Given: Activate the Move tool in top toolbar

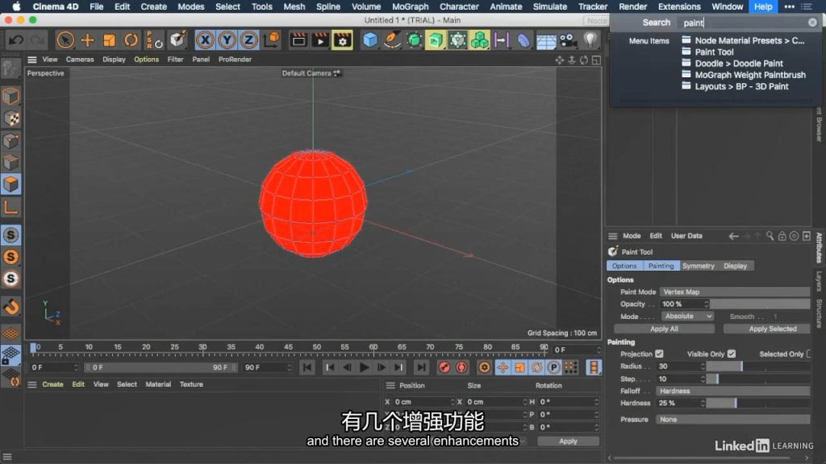Looking at the screenshot, I should (x=87, y=40).
